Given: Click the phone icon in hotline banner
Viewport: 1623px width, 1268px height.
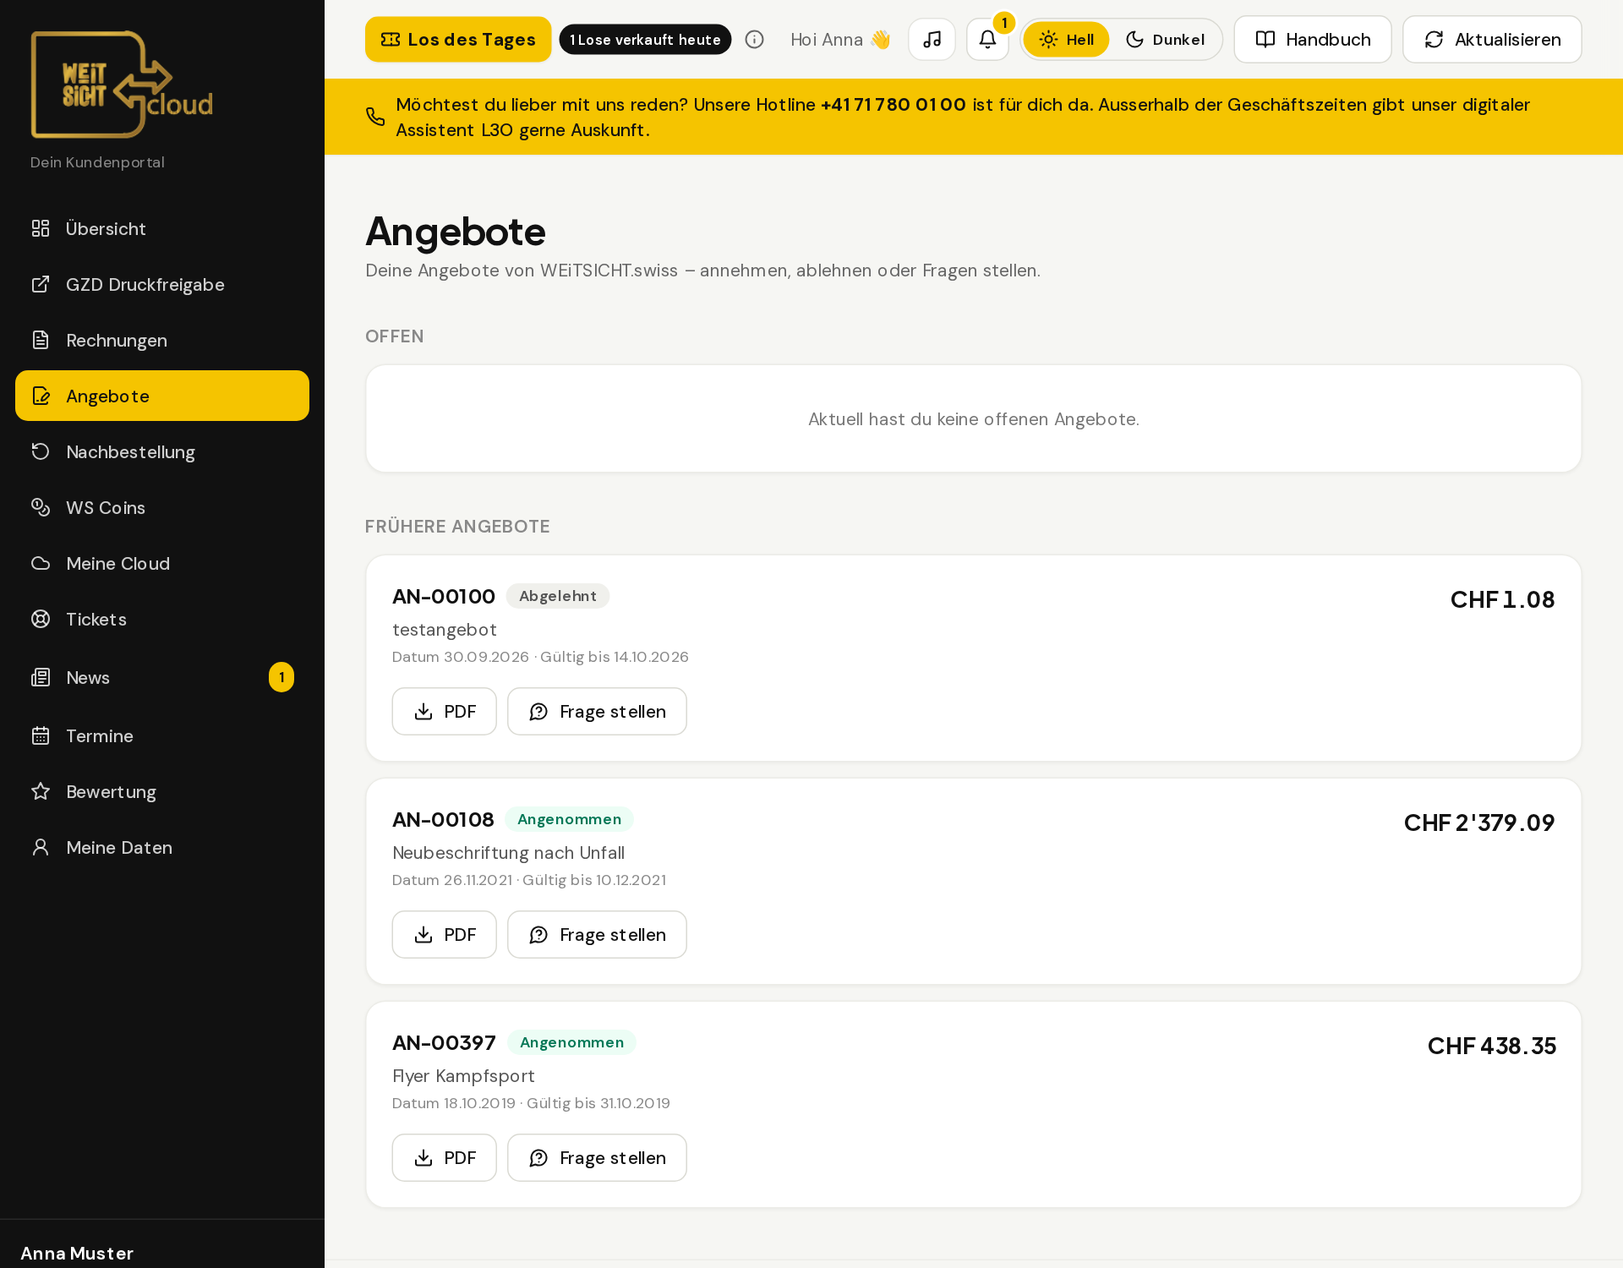Looking at the screenshot, I should [x=375, y=117].
